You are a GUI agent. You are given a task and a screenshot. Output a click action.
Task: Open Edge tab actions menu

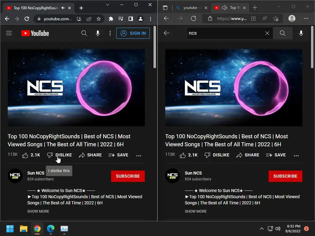coord(165,8)
